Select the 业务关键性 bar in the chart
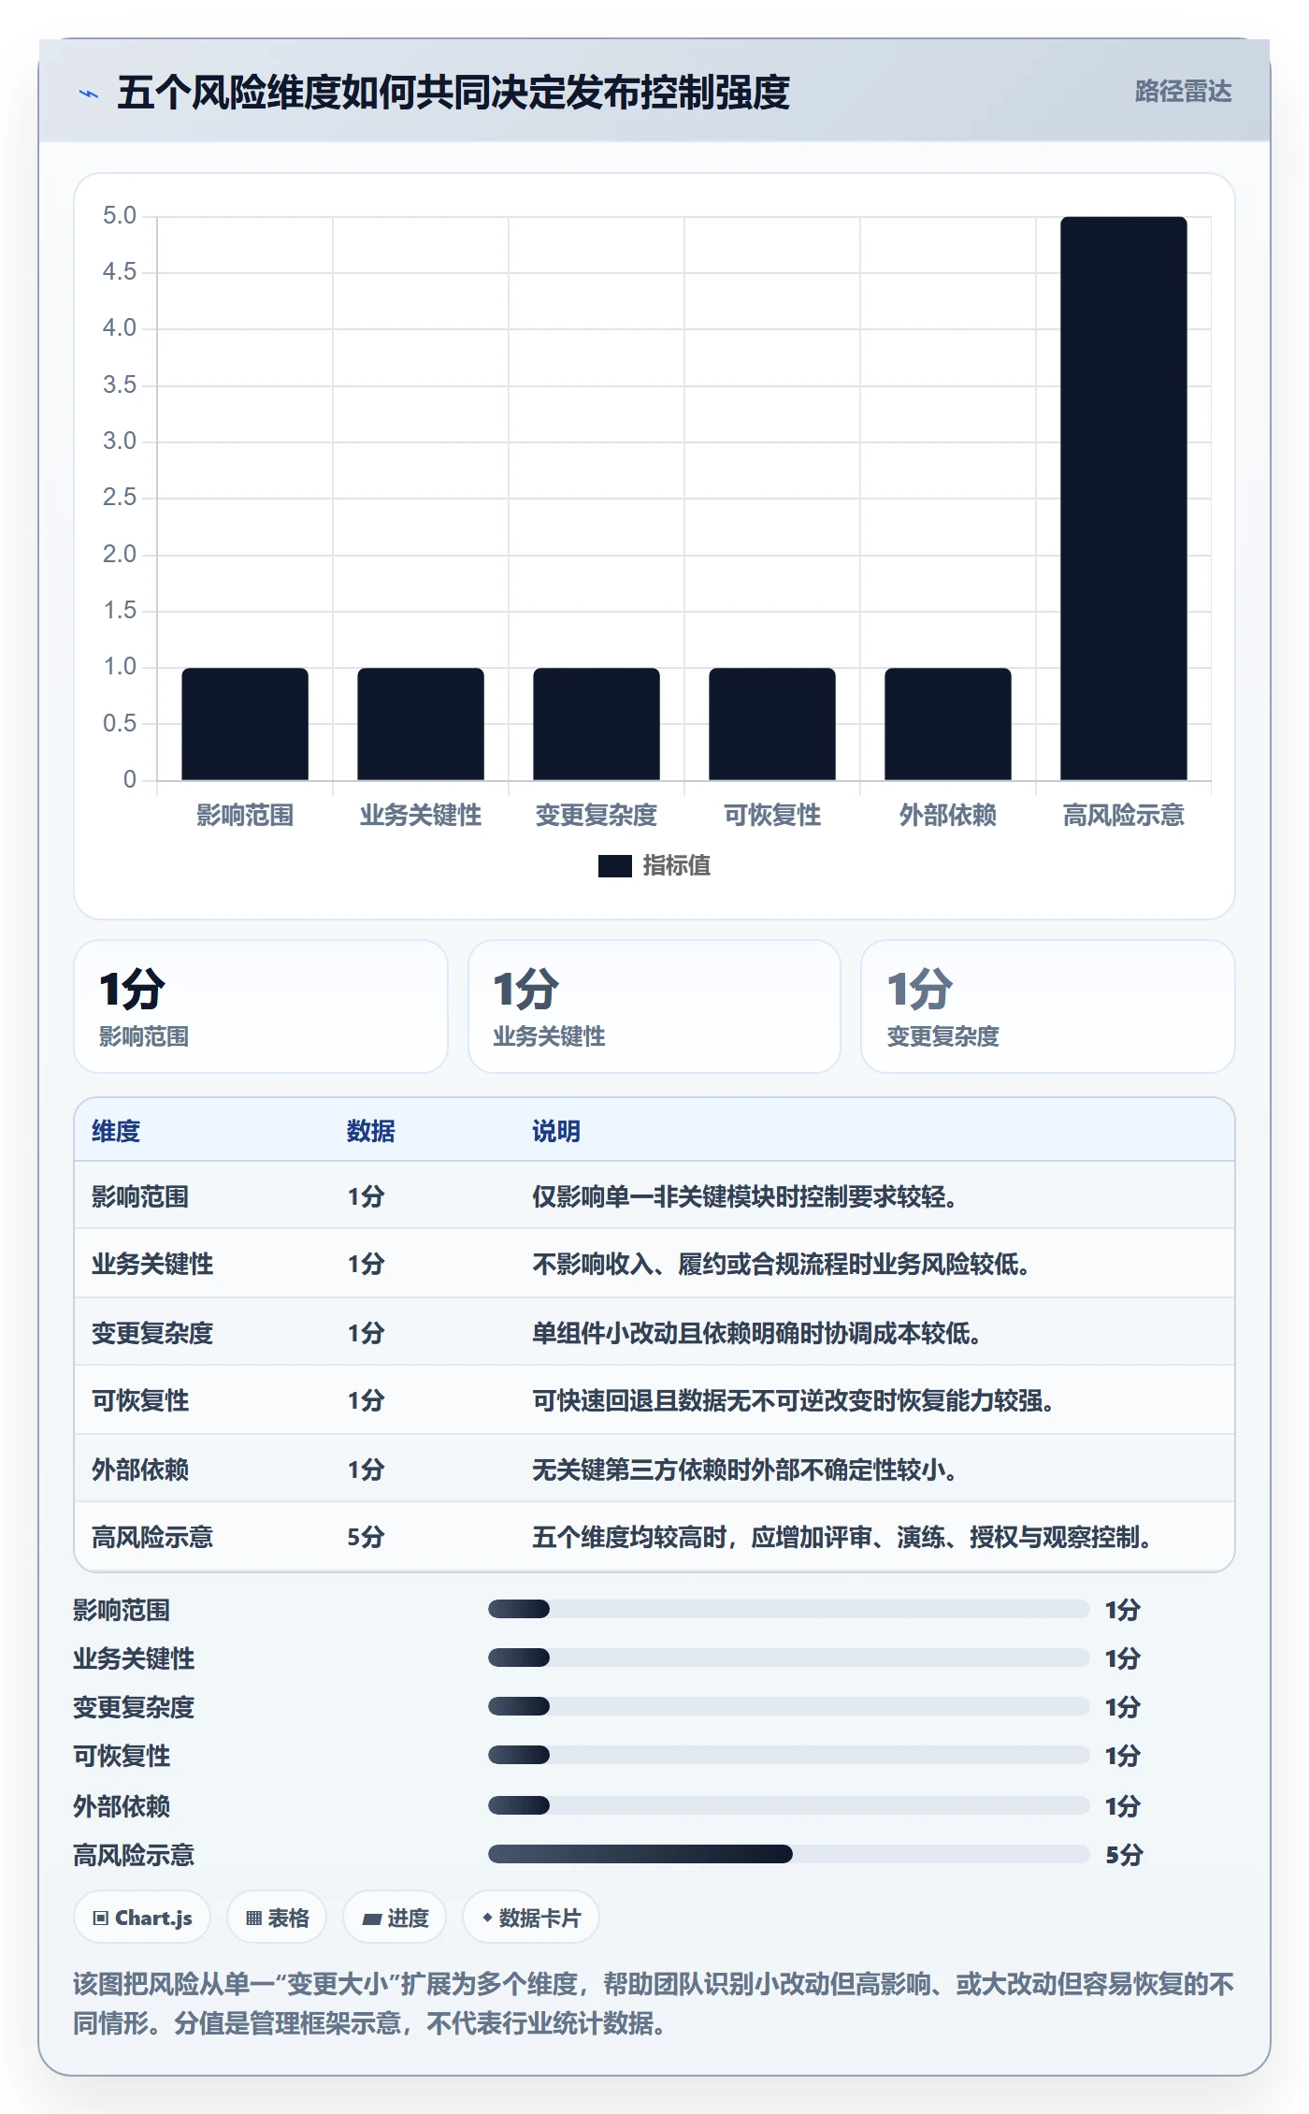Image resolution: width=1309 pixels, height=2114 pixels. point(421,724)
